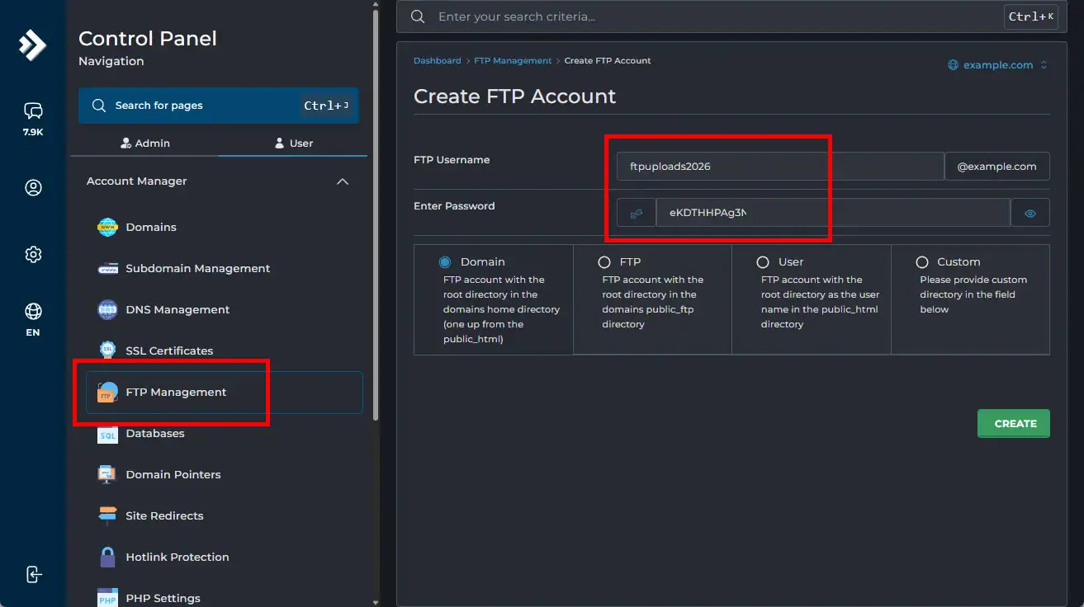Screen dimensions: 1084x607
Task: Click the Domains www globe icon
Action: point(107,227)
